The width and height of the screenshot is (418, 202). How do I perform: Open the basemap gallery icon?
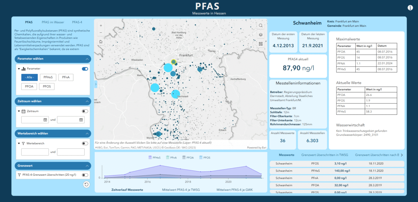point(261,44)
